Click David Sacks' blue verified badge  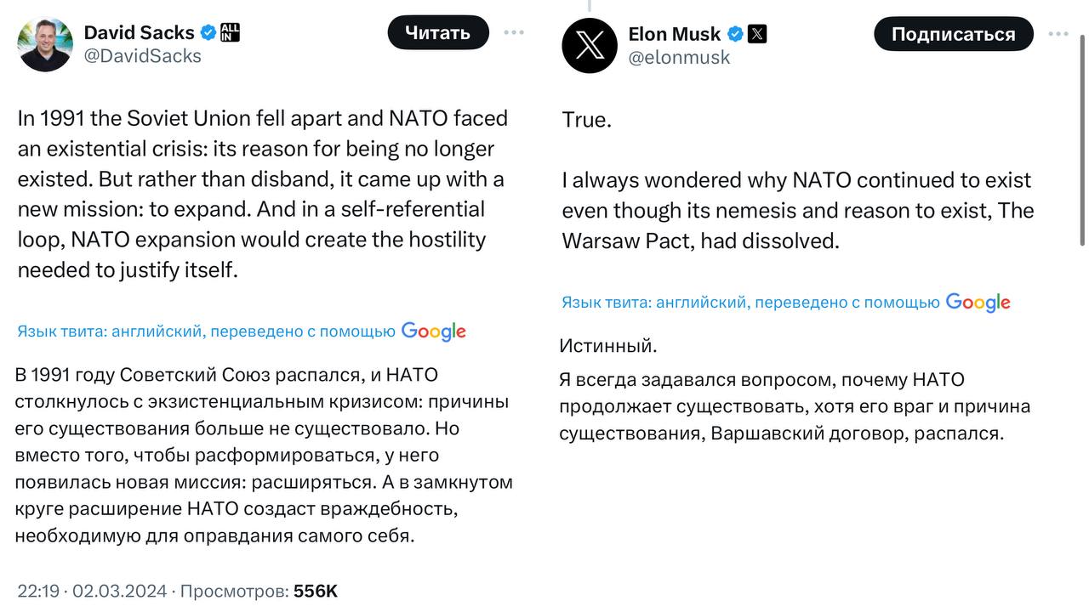[x=208, y=33]
